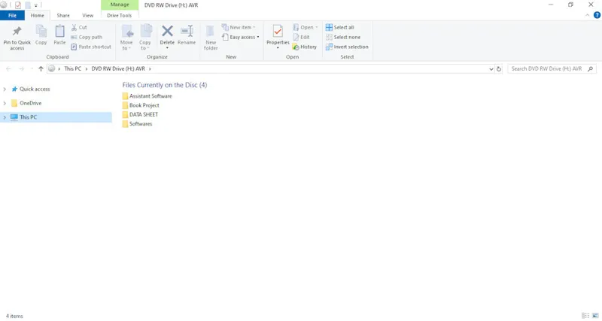Open the History option
602x321 pixels.
coord(305,47)
